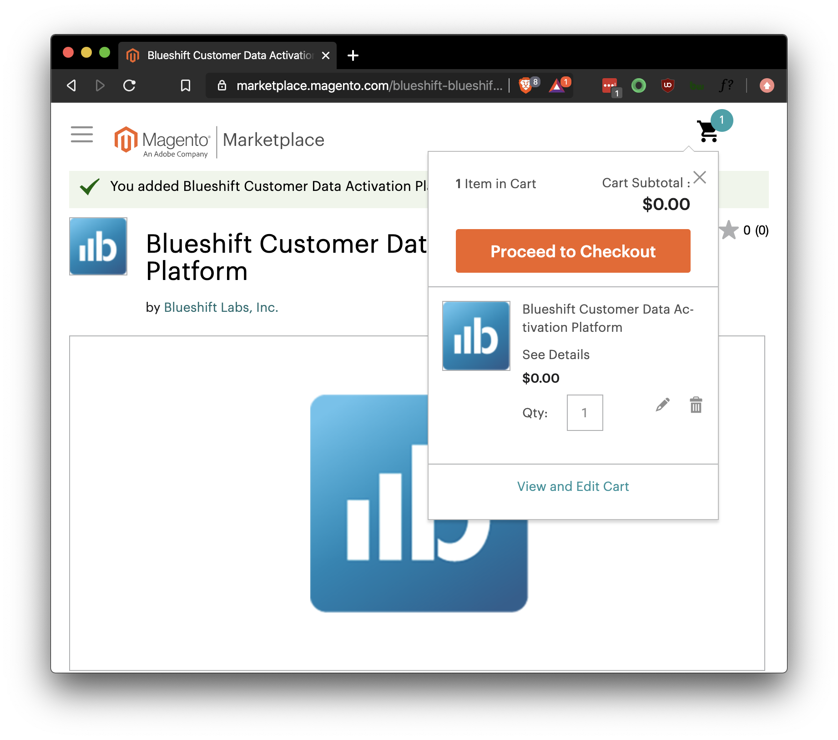838x740 pixels.
Task: Open the shopping cart icon
Action: (707, 131)
